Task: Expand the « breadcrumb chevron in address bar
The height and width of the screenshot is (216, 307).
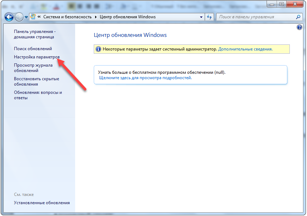Action: tap(39, 17)
